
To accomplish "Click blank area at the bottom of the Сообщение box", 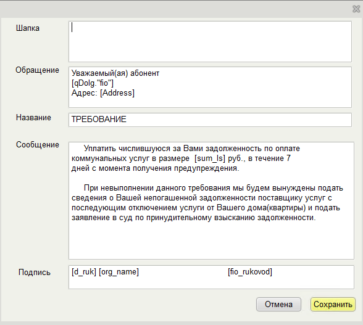I will coord(211,241).
